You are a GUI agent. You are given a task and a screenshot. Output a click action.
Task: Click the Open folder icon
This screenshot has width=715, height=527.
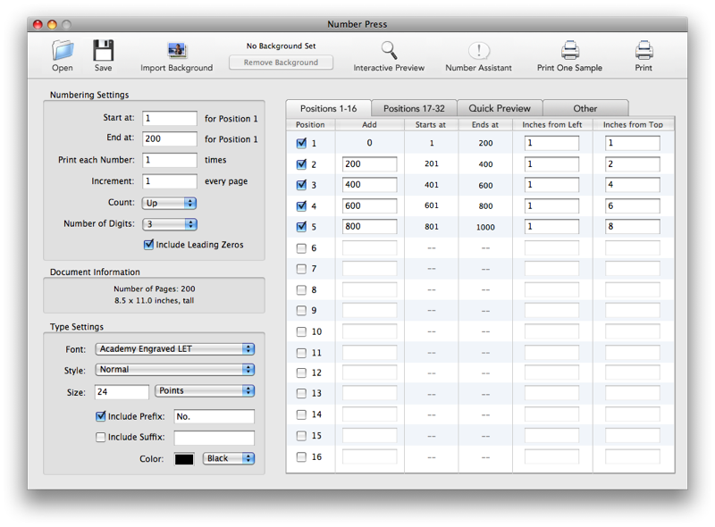tap(63, 50)
